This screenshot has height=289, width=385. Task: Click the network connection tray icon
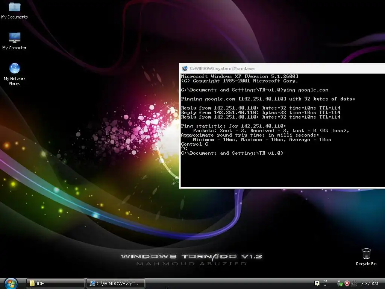pyautogui.click(x=353, y=284)
